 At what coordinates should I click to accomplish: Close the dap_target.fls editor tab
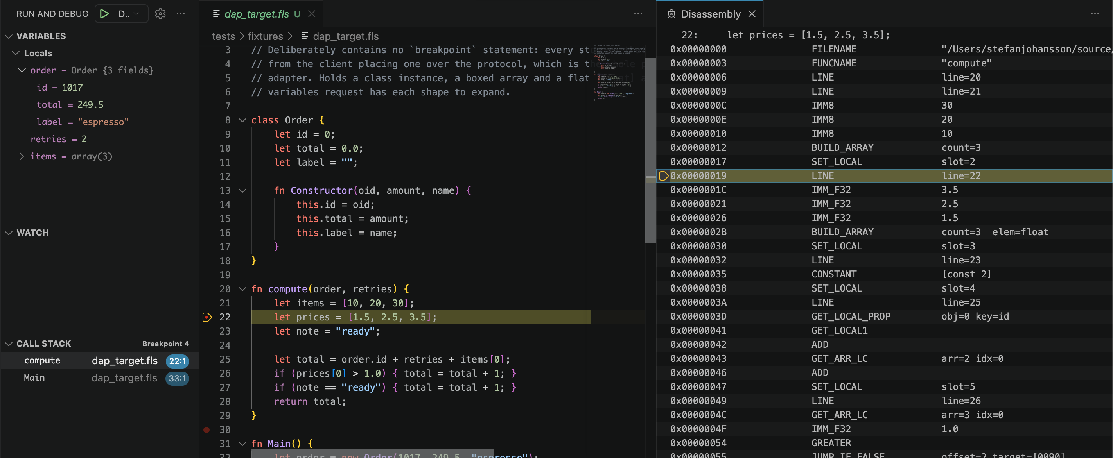pos(312,14)
